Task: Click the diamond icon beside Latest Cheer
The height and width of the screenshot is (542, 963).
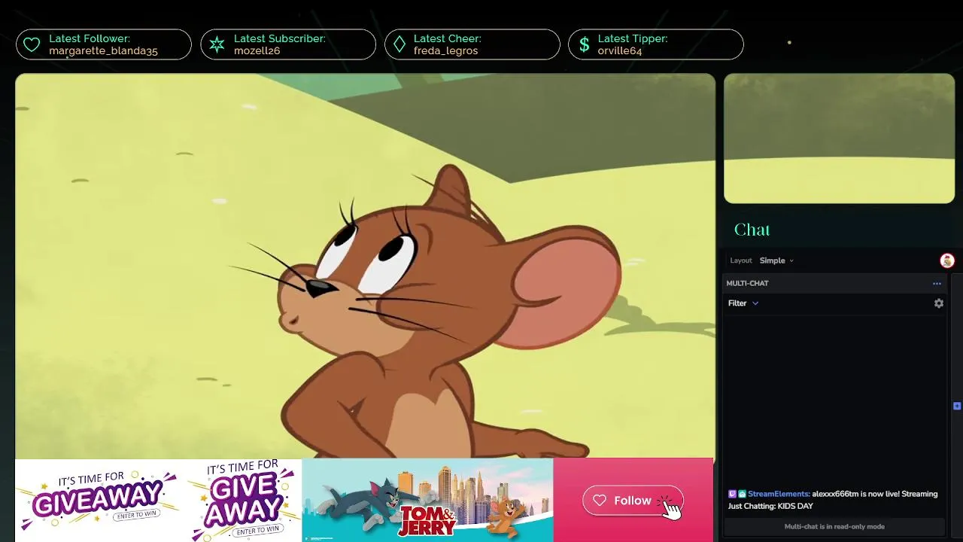Action: tap(399, 45)
